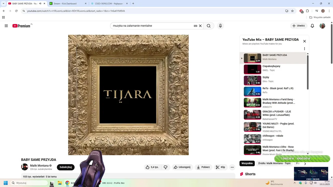This screenshot has height=187, width=333.
Task: Open site information icon in address bar
Action: 24,11
